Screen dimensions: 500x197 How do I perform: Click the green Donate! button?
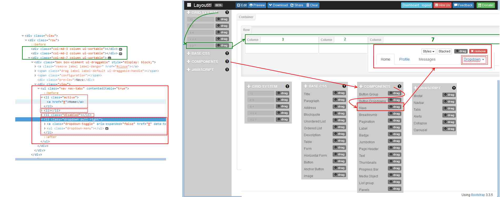point(486,5)
